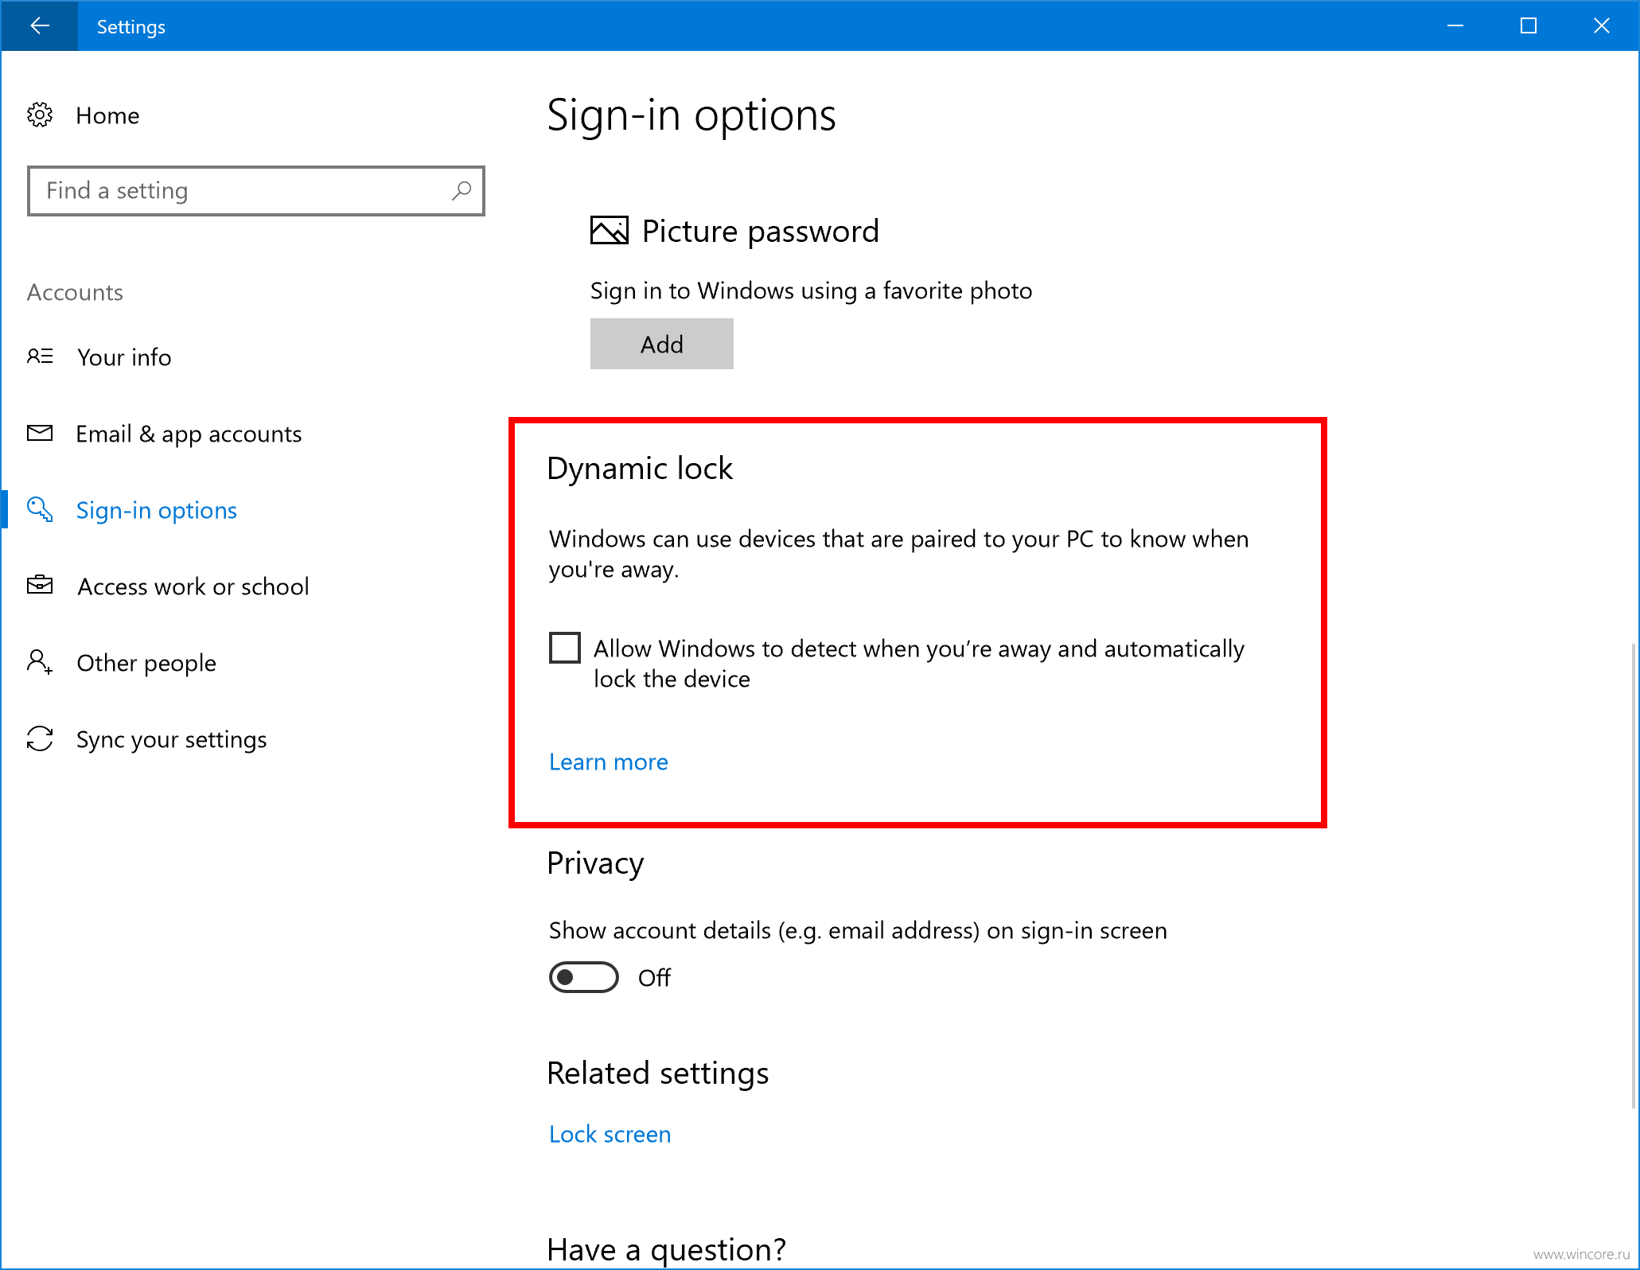Screen dimensions: 1640x1270
Task: Click the Other people icon
Action: coord(40,662)
